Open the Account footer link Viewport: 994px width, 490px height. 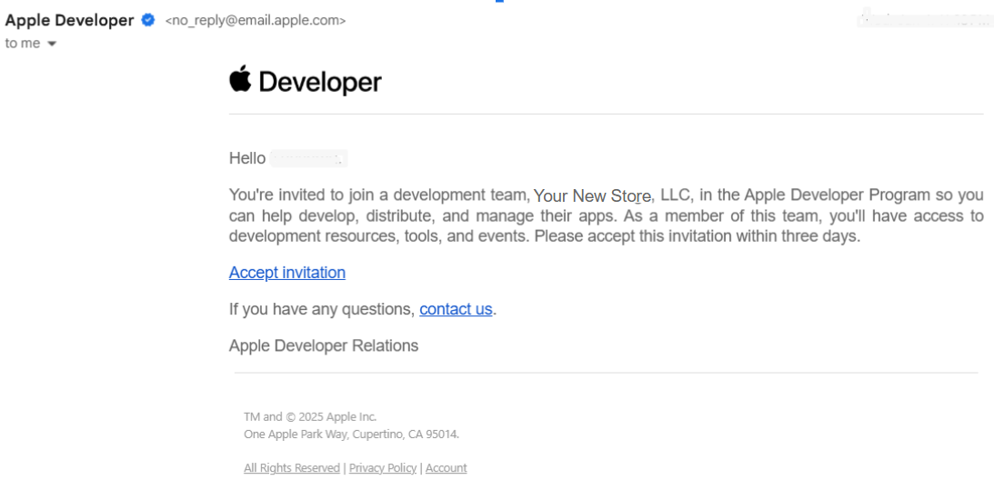pyautogui.click(x=447, y=468)
